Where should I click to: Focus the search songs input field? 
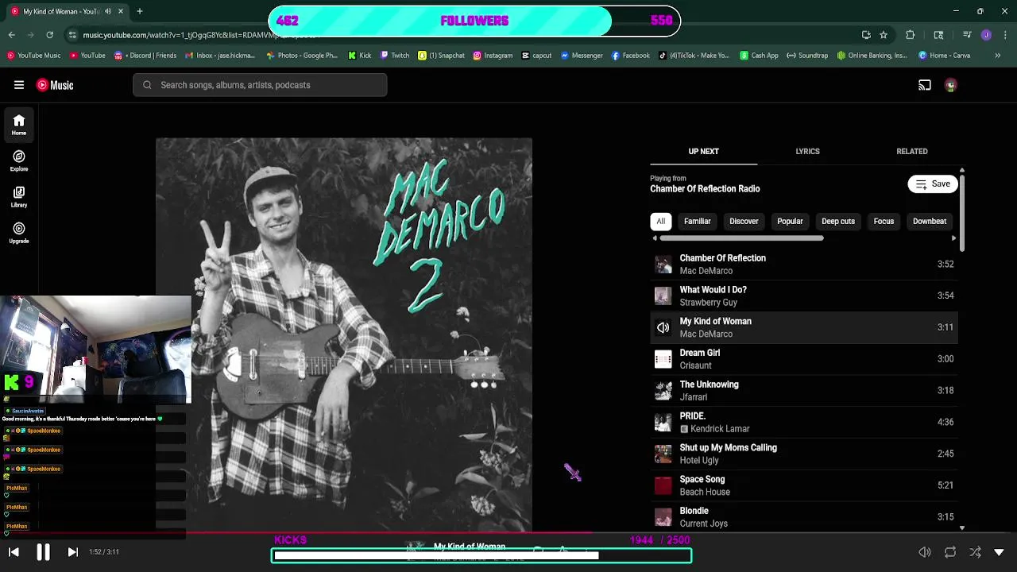click(x=260, y=85)
